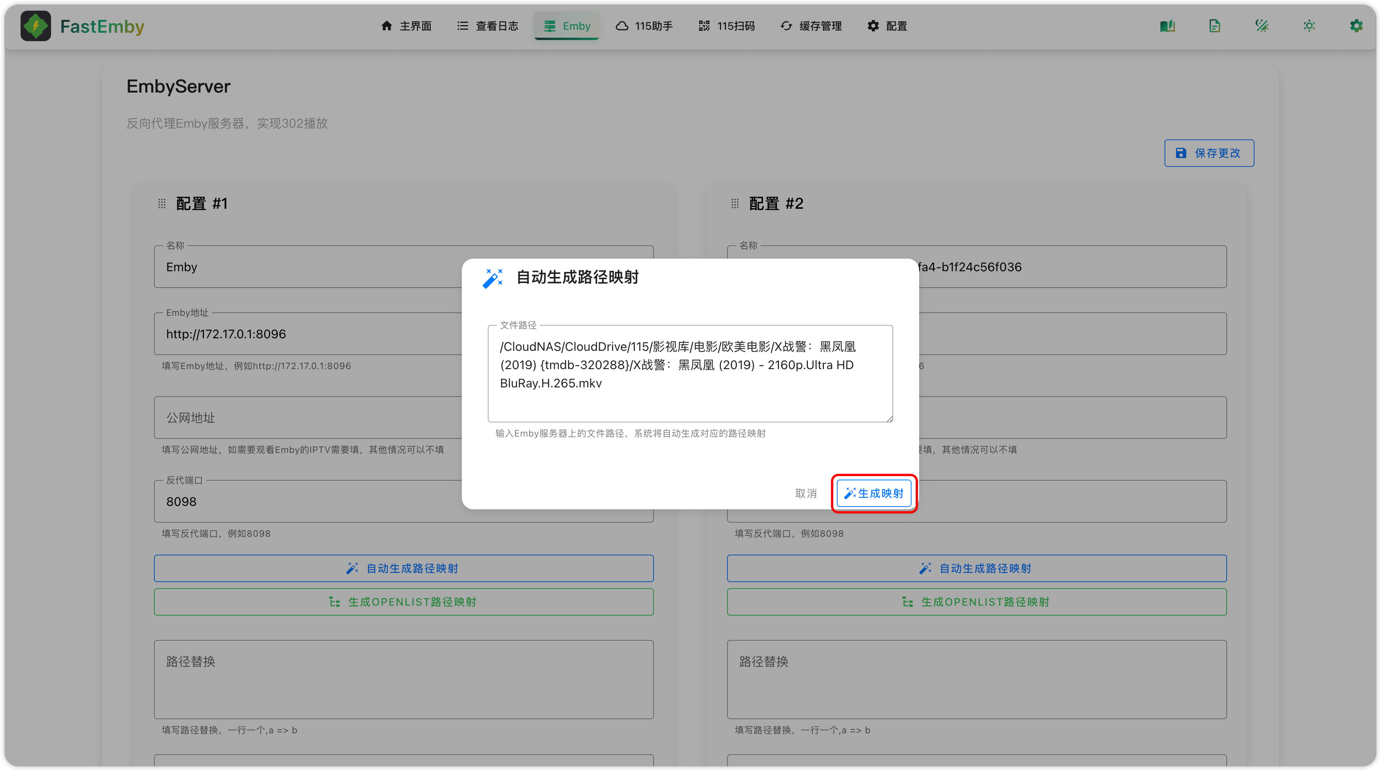Click the file document icon in header
The image size is (1381, 771).
pyautogui.click(x=1214, y=26)
